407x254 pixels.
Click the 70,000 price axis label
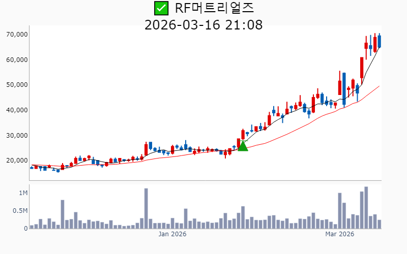point(16,35)
